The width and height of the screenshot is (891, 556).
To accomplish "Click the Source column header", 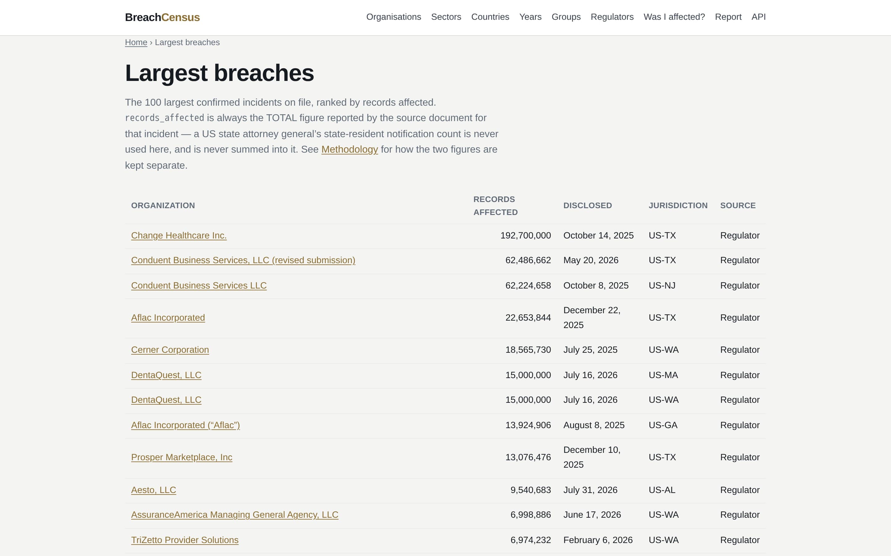I will coord(738,205).
